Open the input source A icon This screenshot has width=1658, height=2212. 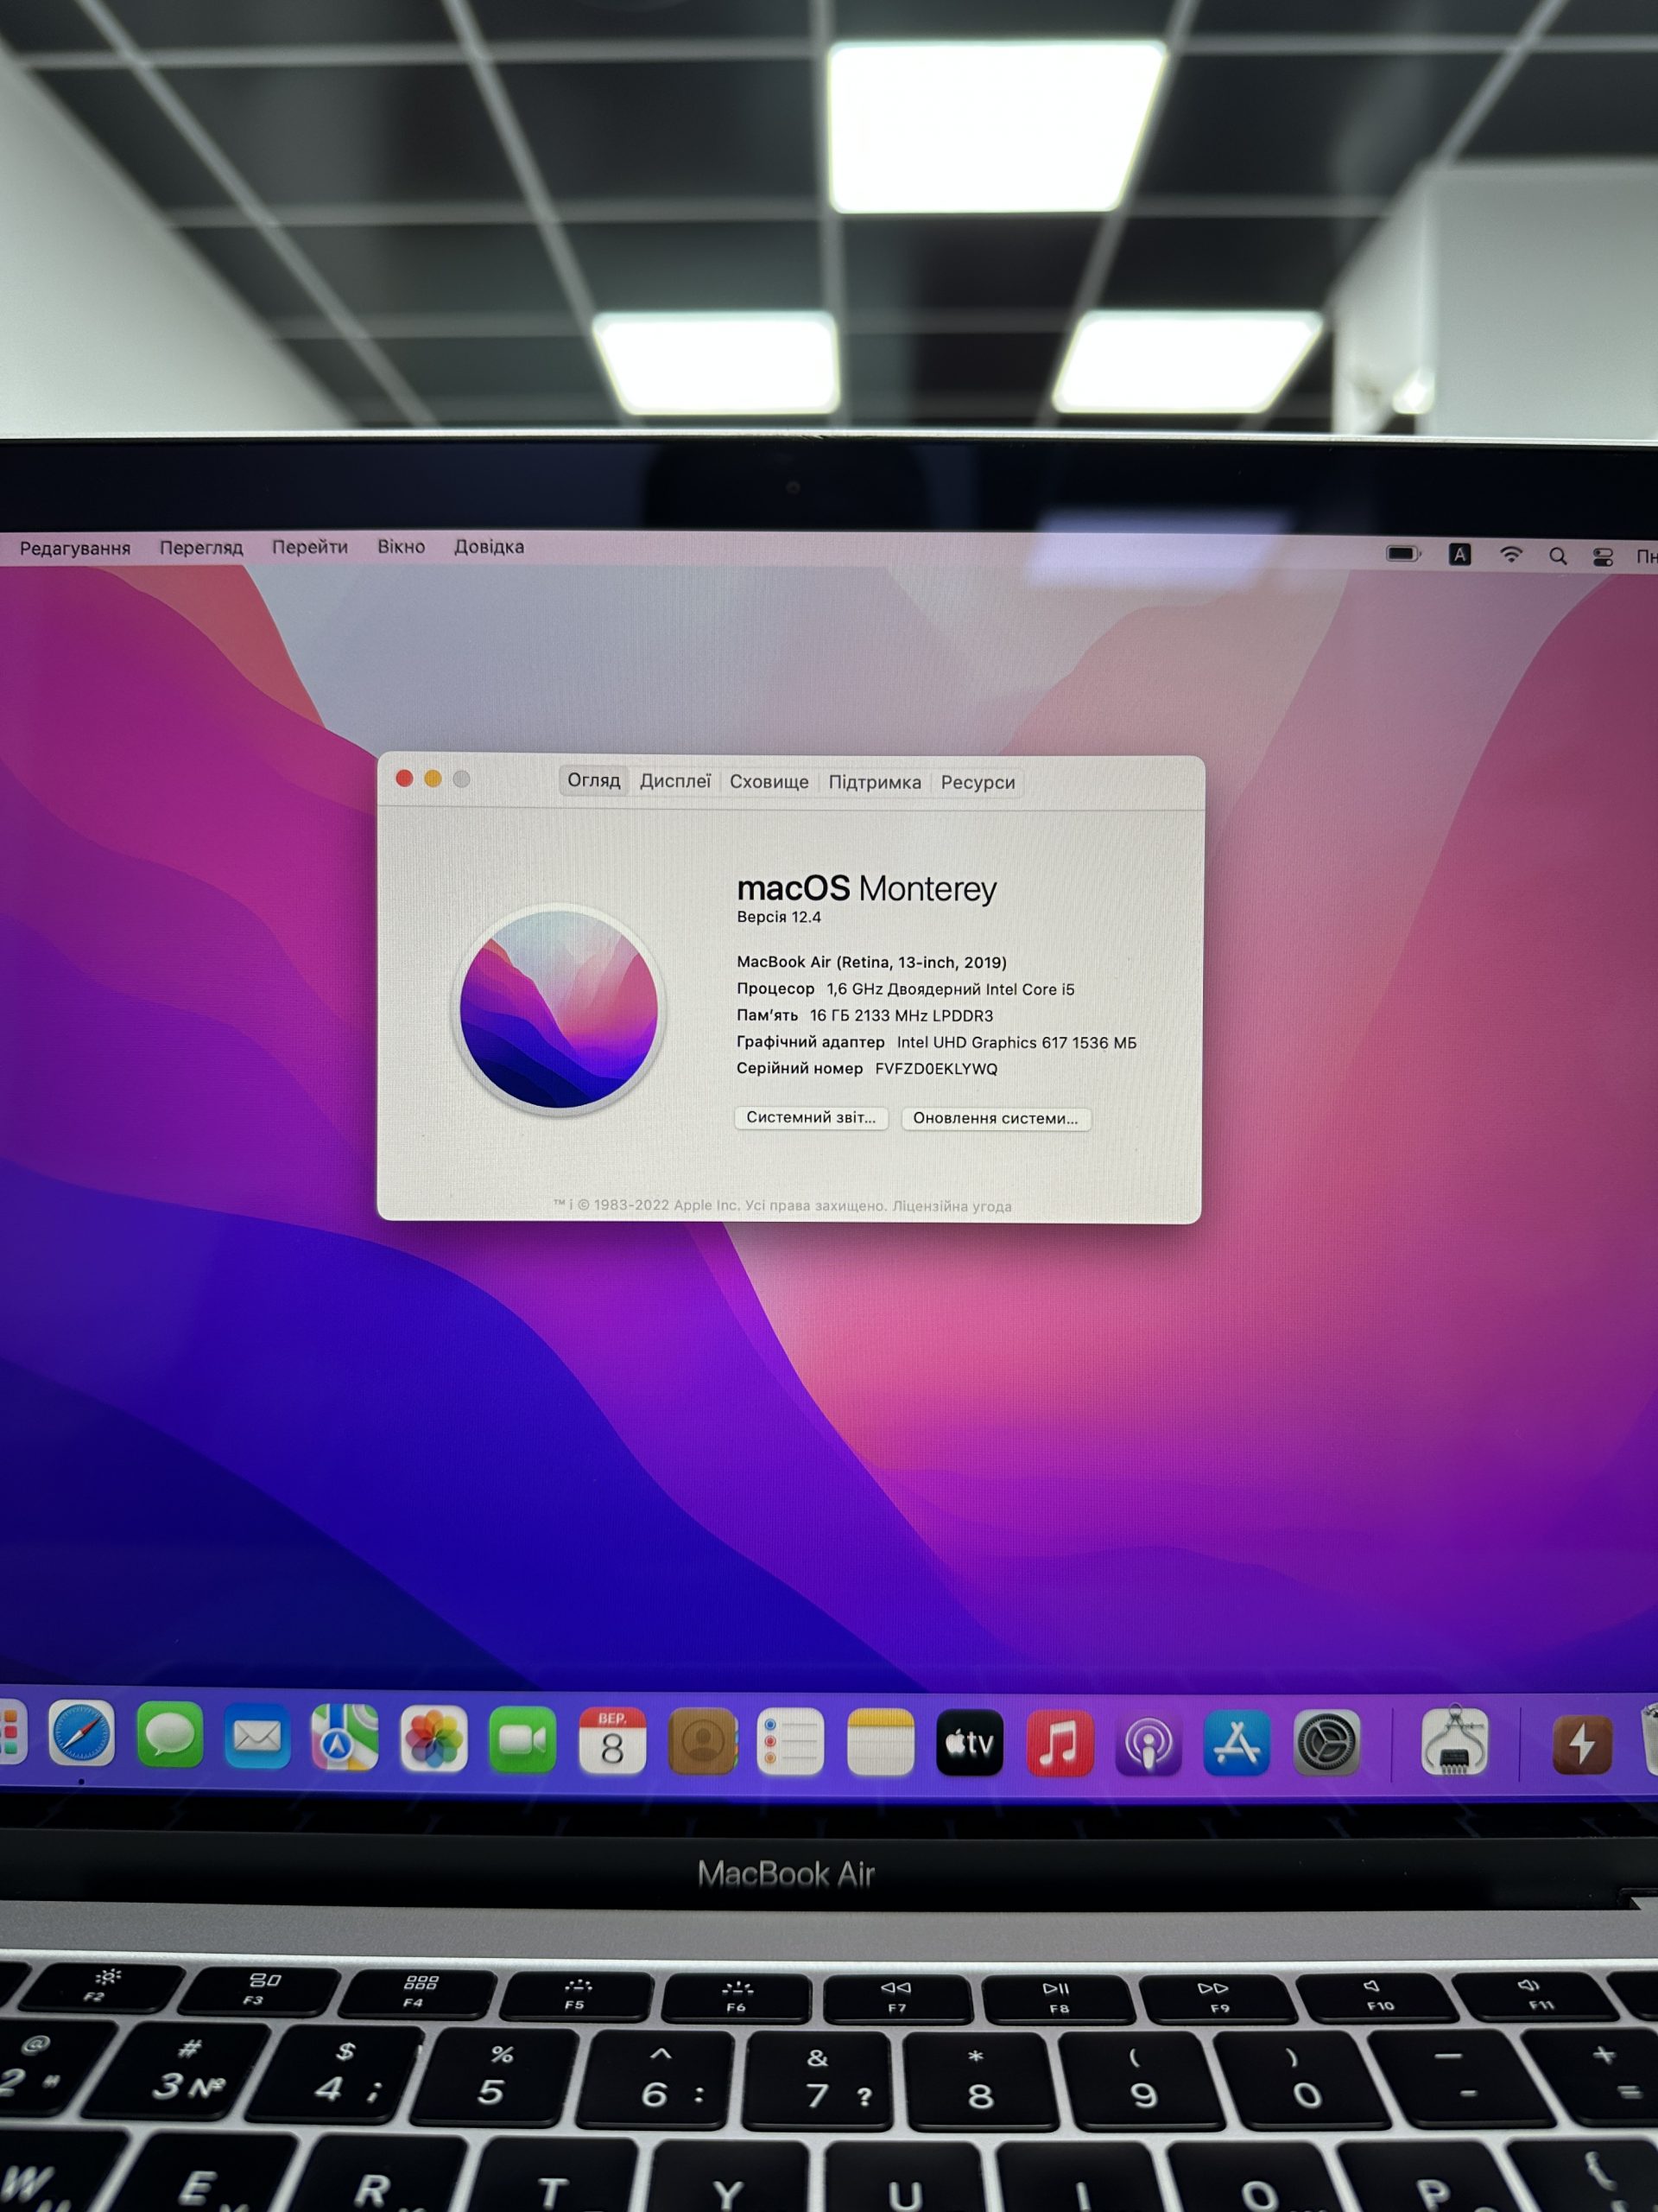click(x=1459, y=554)
